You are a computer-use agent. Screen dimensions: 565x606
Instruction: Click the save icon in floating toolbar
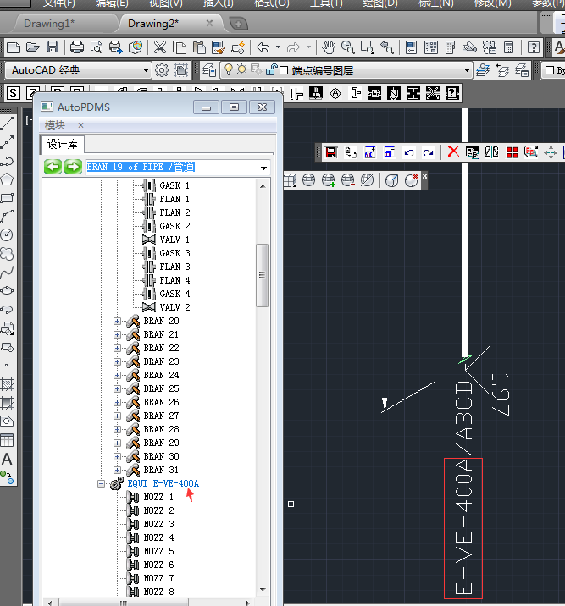coord(330,152)
